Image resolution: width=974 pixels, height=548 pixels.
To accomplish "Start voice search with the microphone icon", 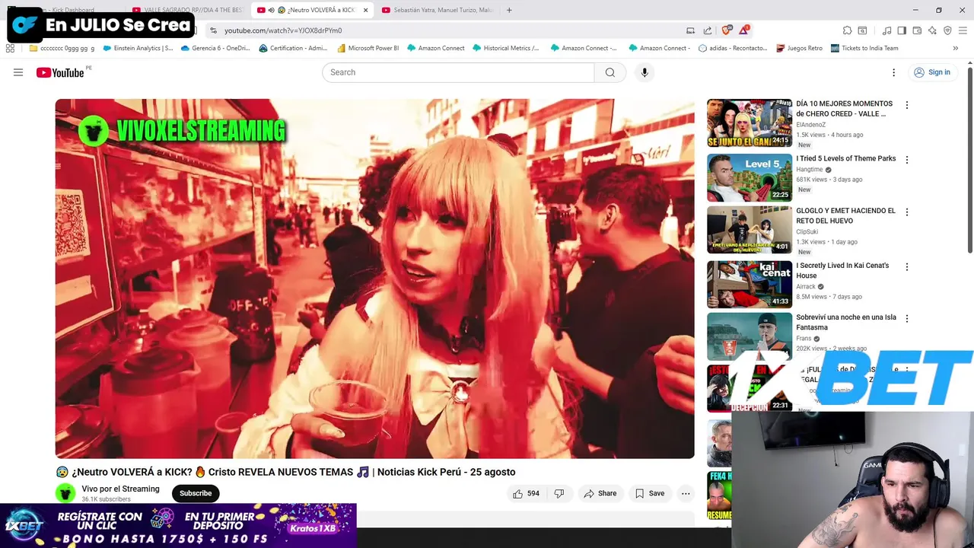I will pos(645,72).
